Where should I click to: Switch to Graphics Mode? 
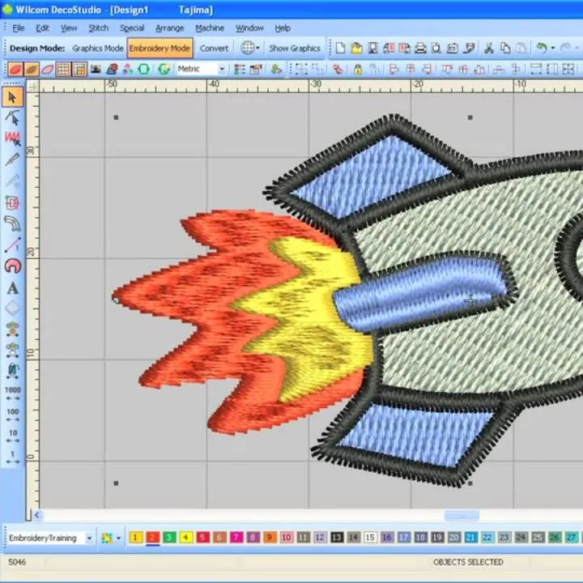point(98,49)
